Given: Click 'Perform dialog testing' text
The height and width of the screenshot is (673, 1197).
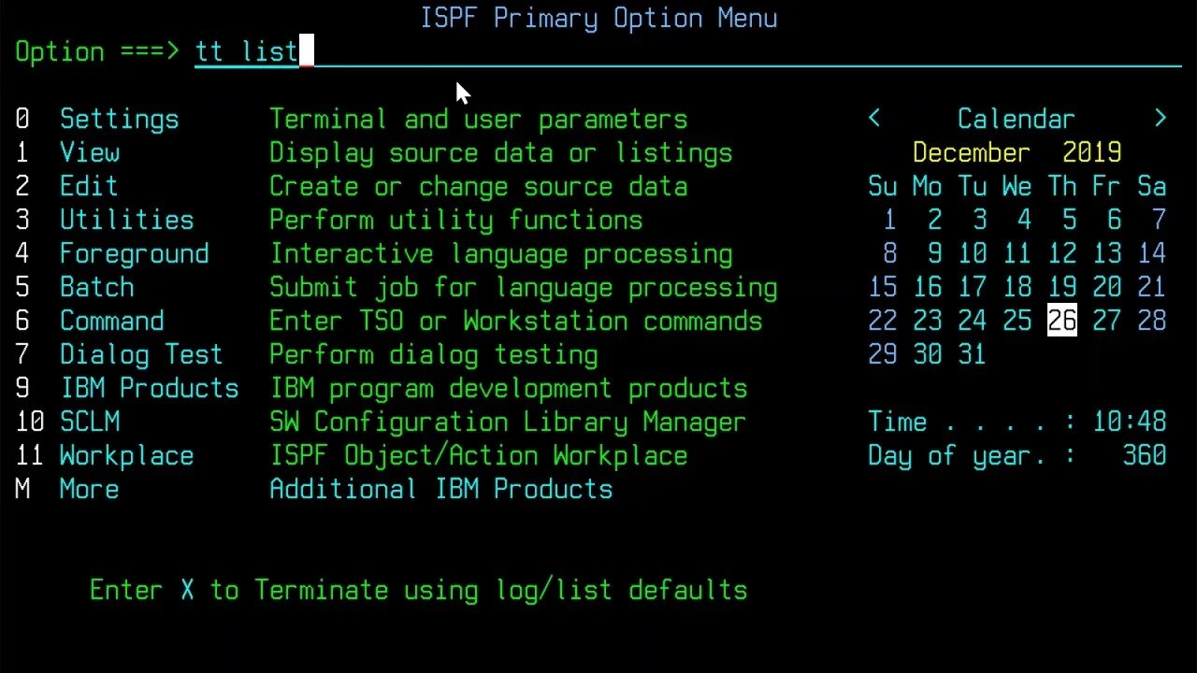Looking at the screenshot, I should tap(433, 354).
